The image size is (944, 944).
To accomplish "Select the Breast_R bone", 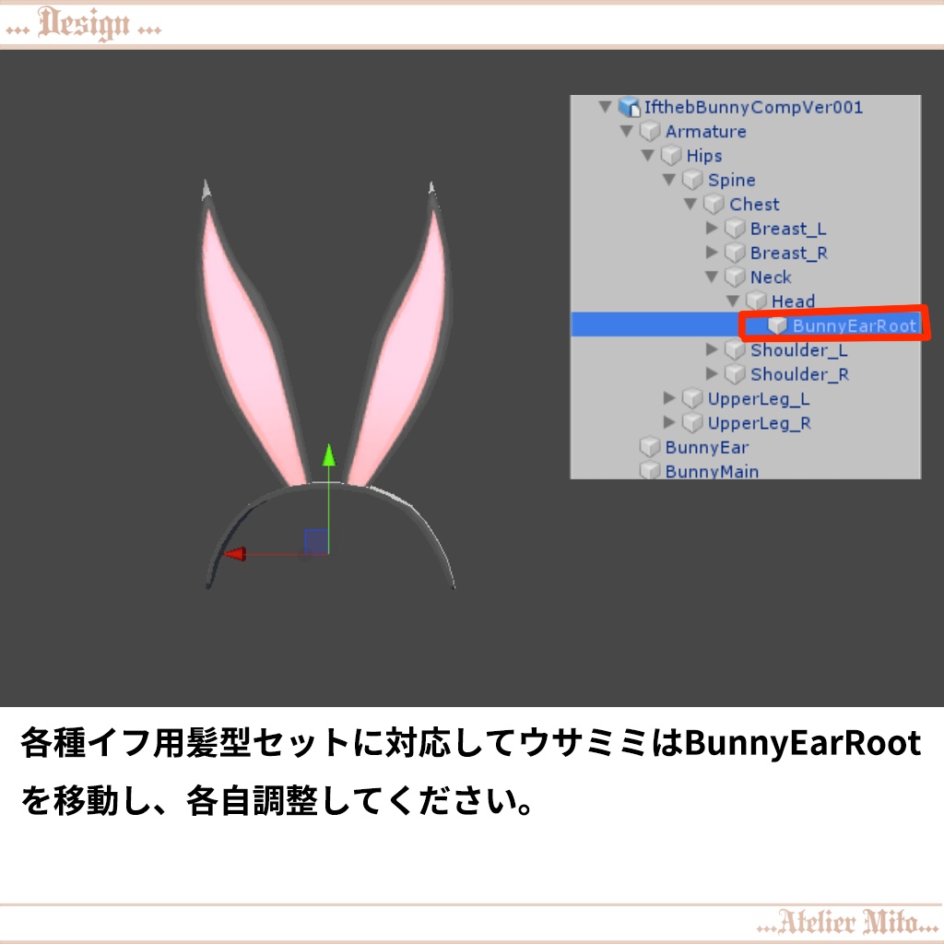I will (x=789, y=253).
